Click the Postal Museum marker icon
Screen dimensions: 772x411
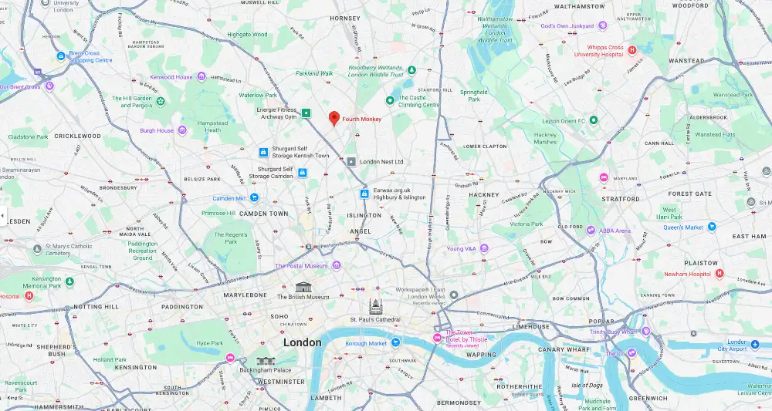click(337, 265)
